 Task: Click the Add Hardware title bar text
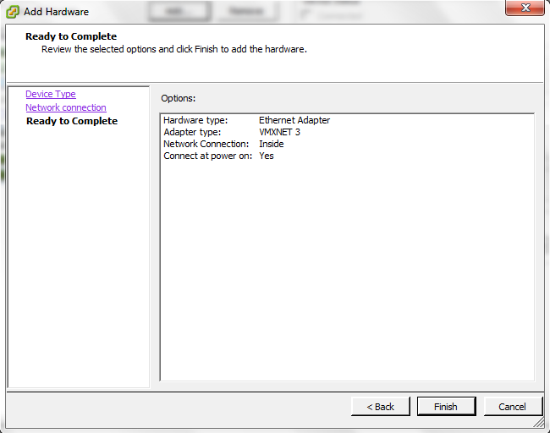[56, 12]
